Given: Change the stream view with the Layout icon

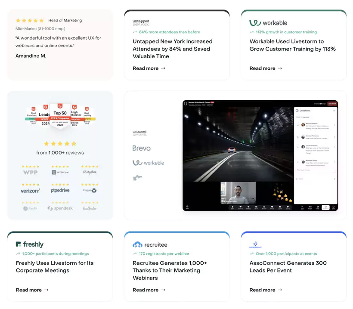Looking at the screenshot, I should point(280,207).
